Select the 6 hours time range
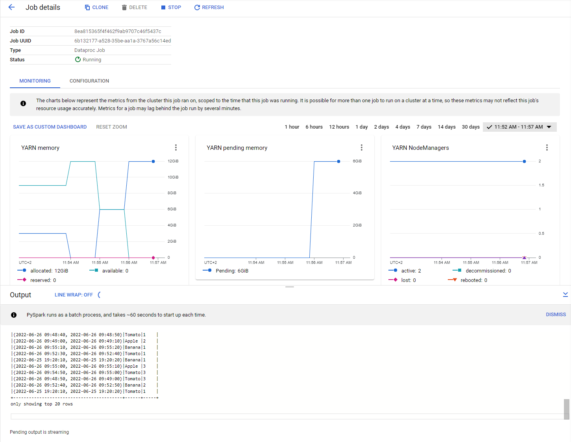The height and width of the screenshot is (442, 571). (x=314, y=127)
